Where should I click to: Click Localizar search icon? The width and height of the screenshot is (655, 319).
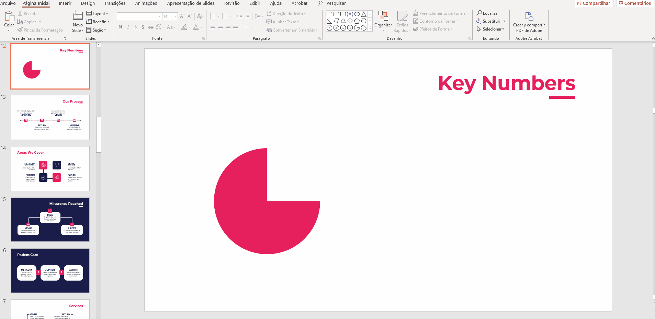click(x=479, y=13)
